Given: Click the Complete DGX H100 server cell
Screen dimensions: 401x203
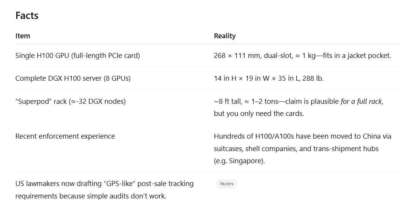Looking at the screenshot, I should pyautogui.click(x=73, y=78).
